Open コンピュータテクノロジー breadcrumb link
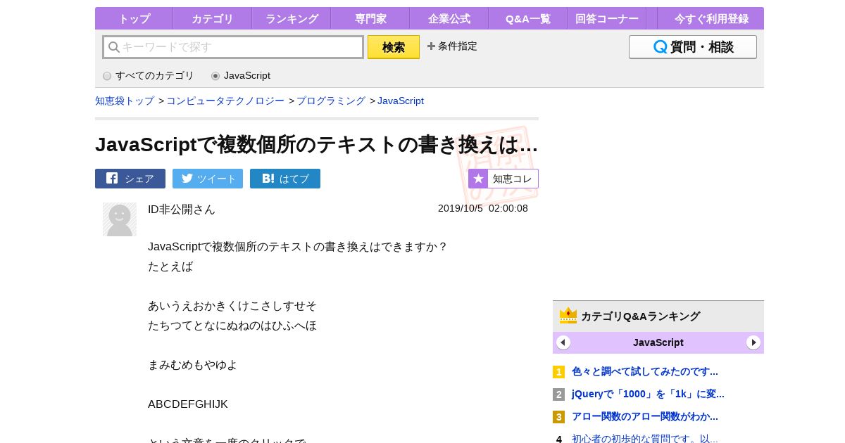Viewport: 845px width, 443px height. point(225,101)
